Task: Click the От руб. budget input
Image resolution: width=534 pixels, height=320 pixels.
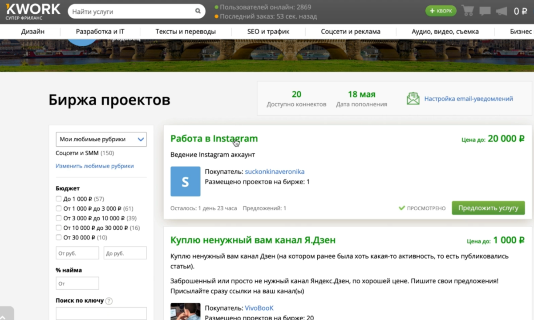Action: (77, 253)
